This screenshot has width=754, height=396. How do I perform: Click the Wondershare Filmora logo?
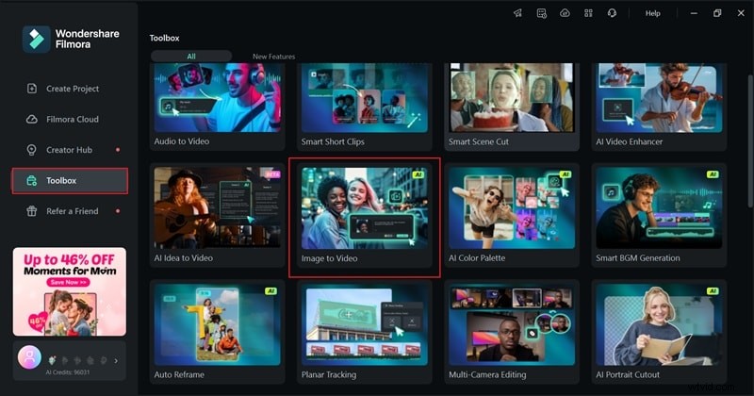click(38, 39)
